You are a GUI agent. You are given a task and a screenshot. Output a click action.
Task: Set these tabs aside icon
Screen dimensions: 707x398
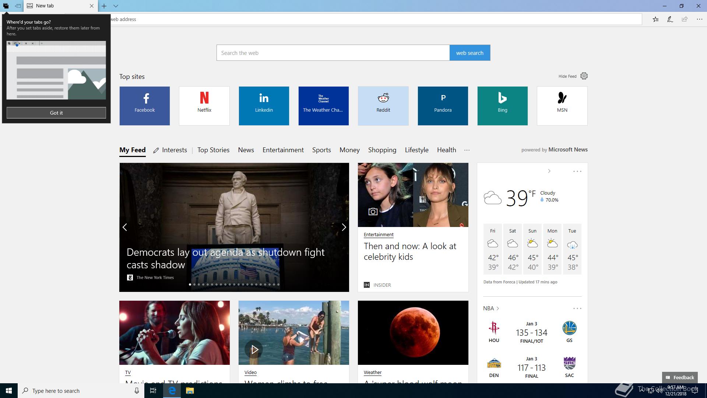[17, 6]
